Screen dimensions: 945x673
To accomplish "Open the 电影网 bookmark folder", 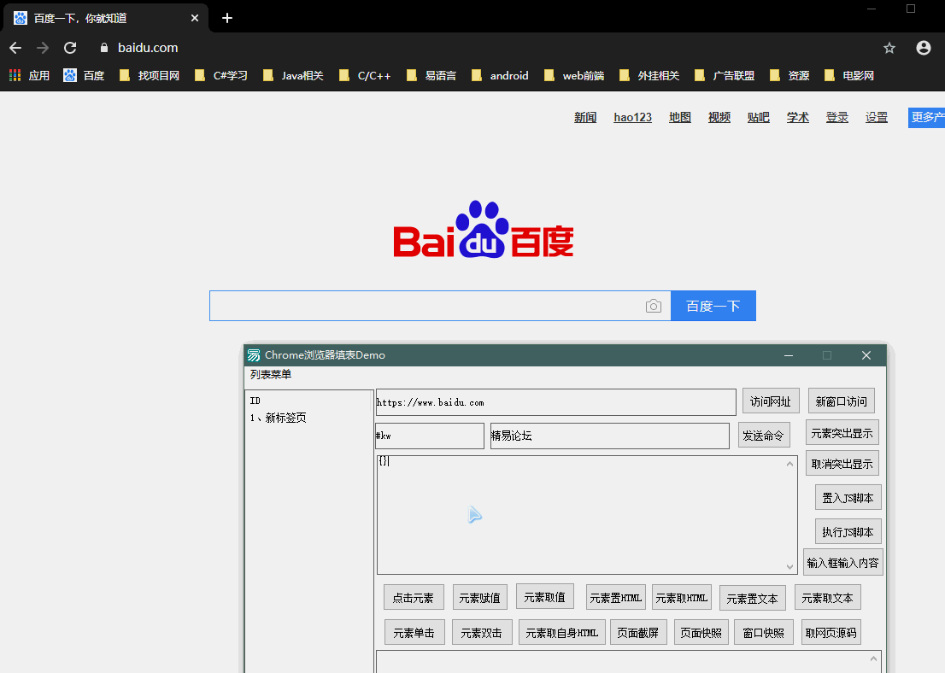I will pos(849,75).
